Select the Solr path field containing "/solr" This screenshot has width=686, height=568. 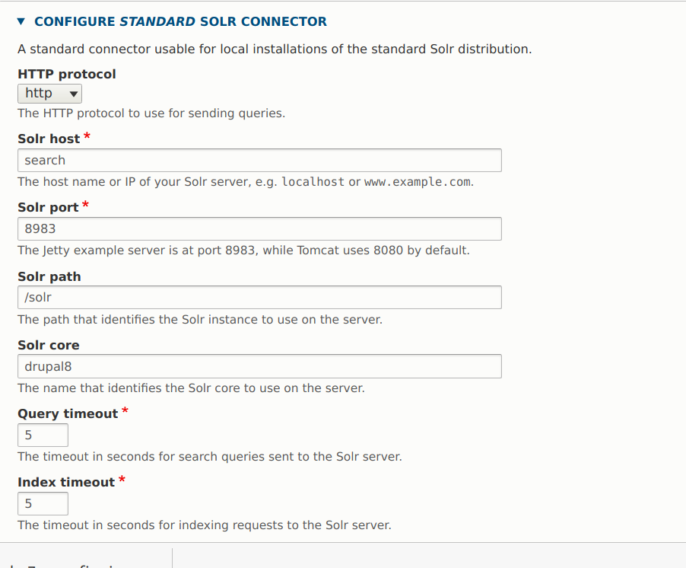pos(259,297)
